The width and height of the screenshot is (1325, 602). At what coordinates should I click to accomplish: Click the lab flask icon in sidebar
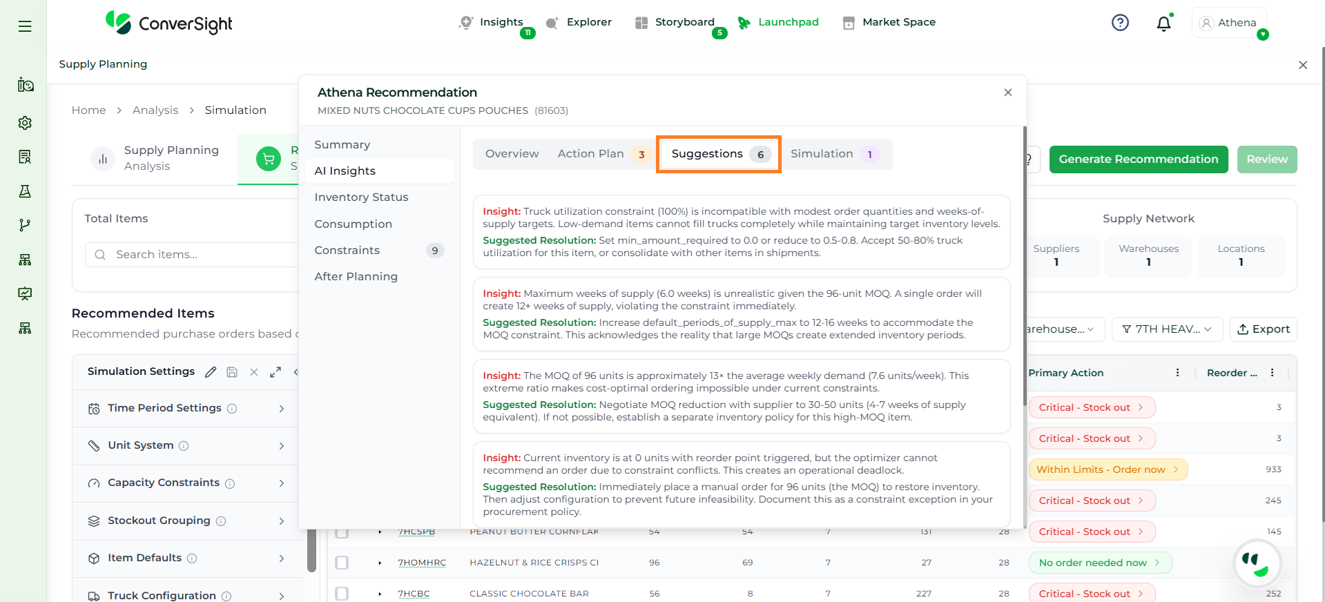tap(25, 191)
